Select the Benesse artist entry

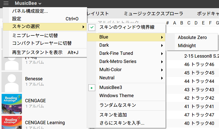(34, 79)
